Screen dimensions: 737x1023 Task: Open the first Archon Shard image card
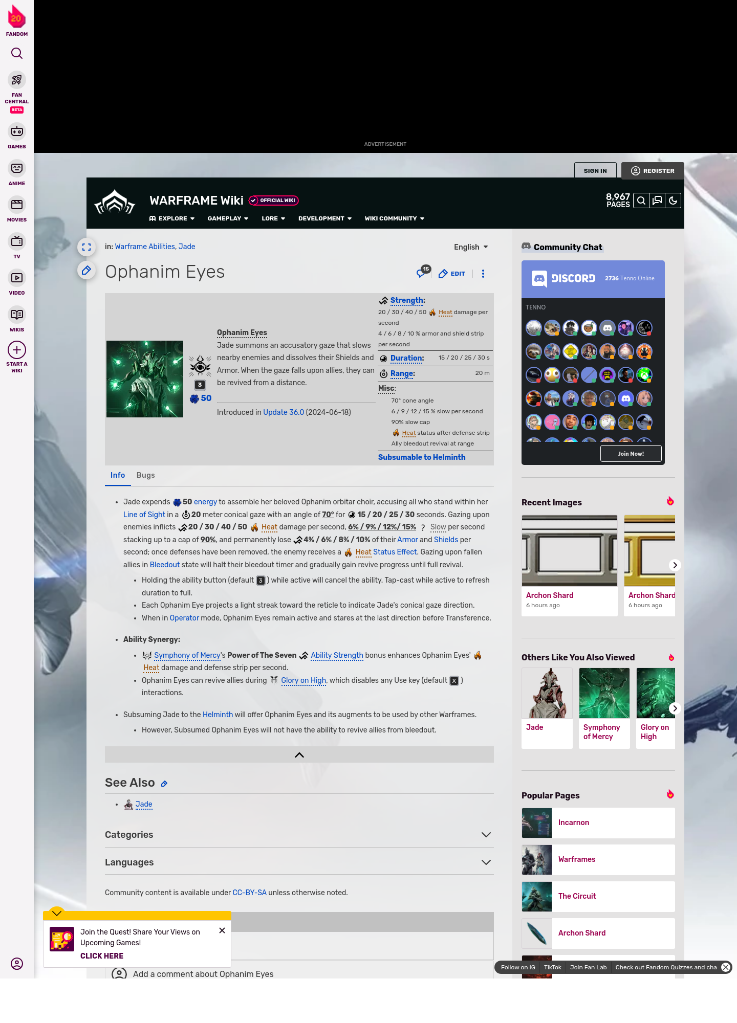570,565
